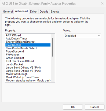The width and height of the screenshot is (106, 111).
Task: Select the highlighted Flow Control item
Action: (28, 45)
